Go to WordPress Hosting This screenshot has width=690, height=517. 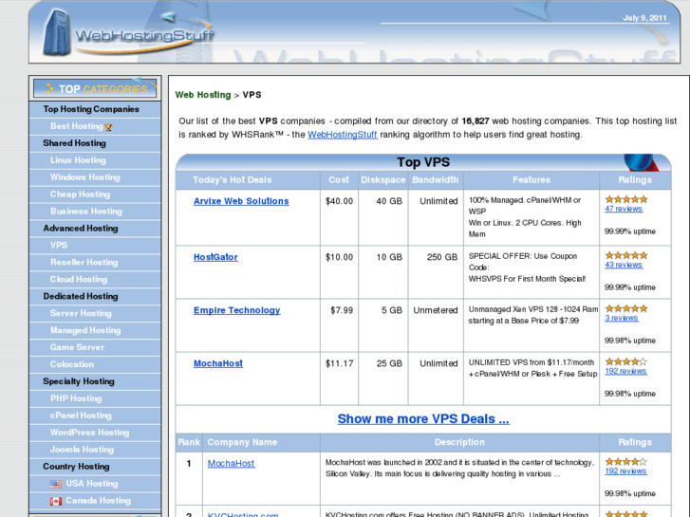coord(90,433)
